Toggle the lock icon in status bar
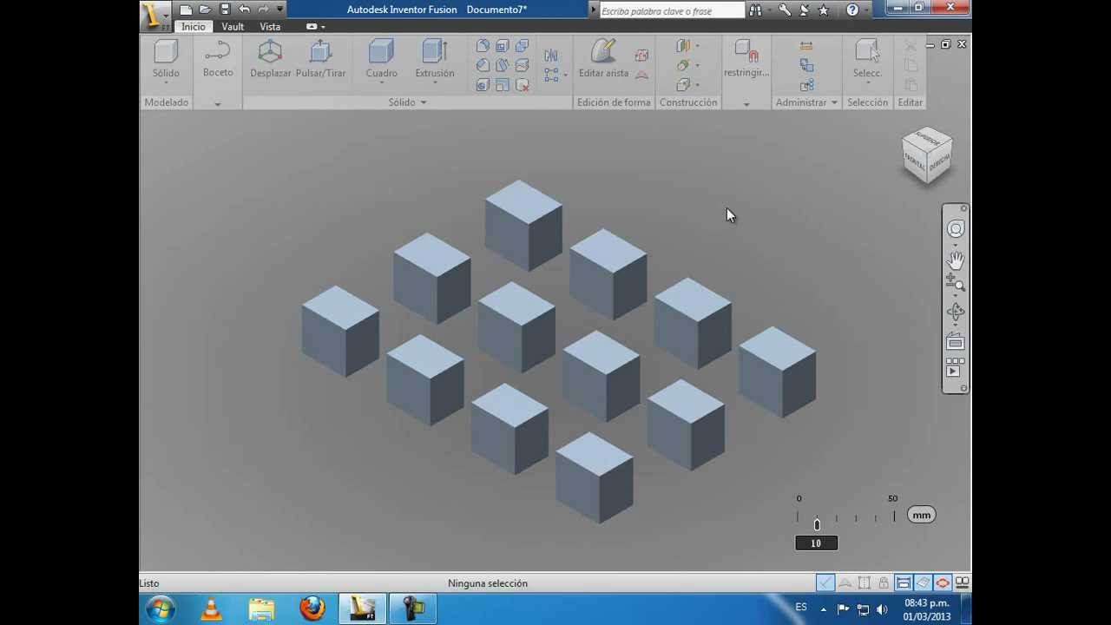Image resolution: width=1111 pixels, height=625 pixels. (x=884, y=583)
